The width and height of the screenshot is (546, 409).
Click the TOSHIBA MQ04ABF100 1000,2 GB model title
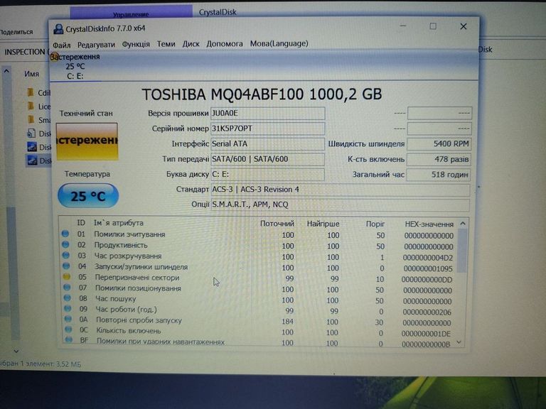tap(262, 94)
